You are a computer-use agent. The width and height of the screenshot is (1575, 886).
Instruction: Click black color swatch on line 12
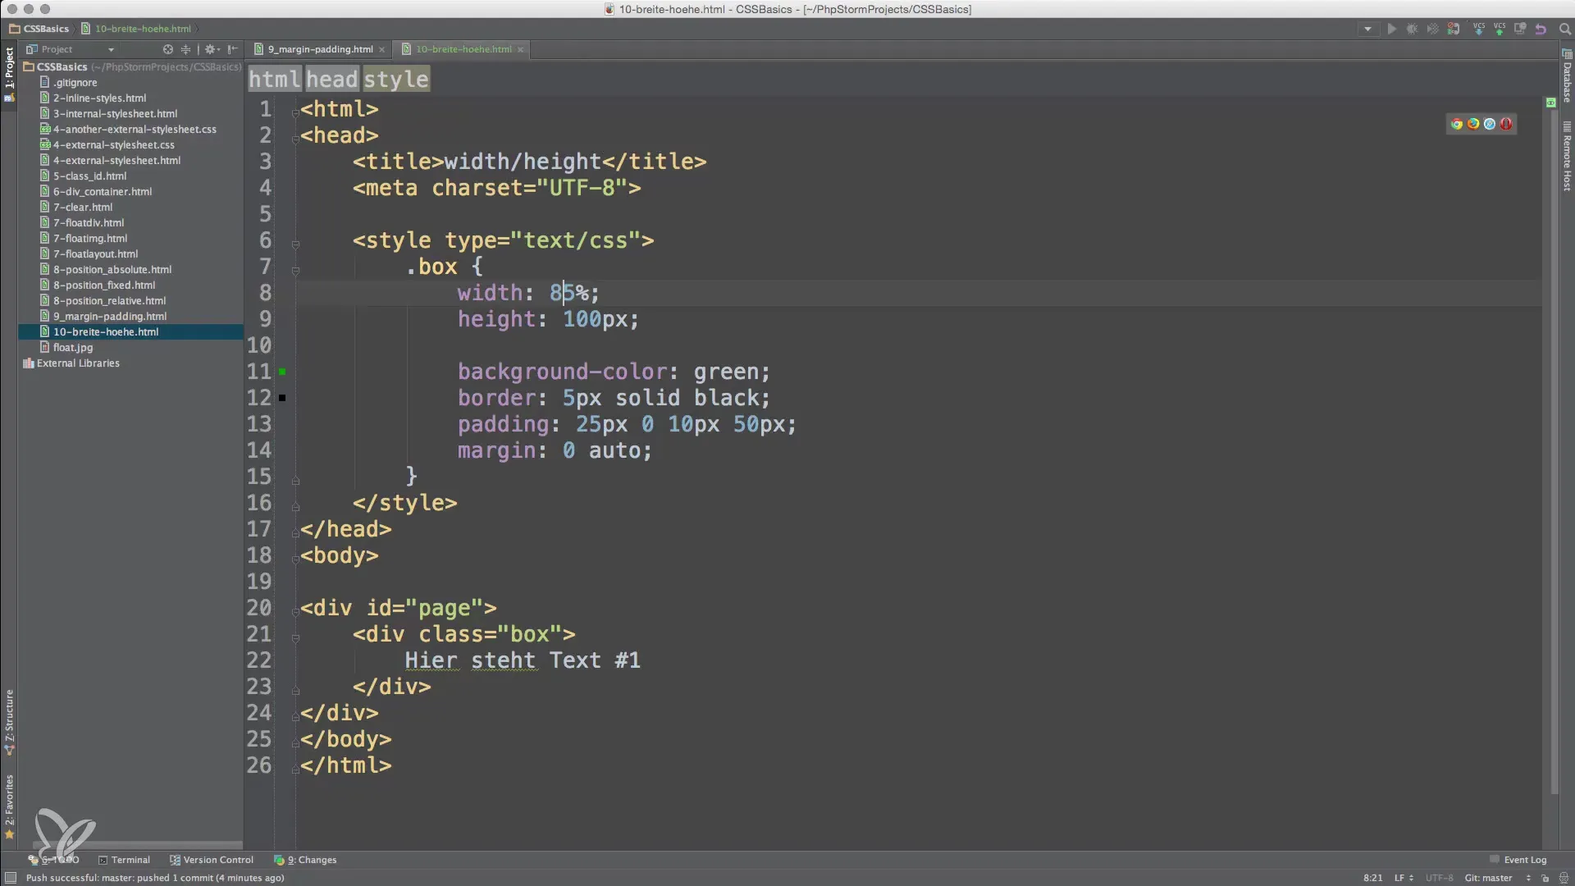coord(282,398)
